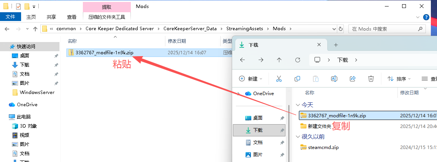
Task: Refresh the Downloads window
Action: [x=297, y=60]
